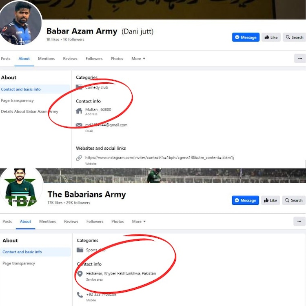Search within the Babar Azam Army page

coord(294,37)
